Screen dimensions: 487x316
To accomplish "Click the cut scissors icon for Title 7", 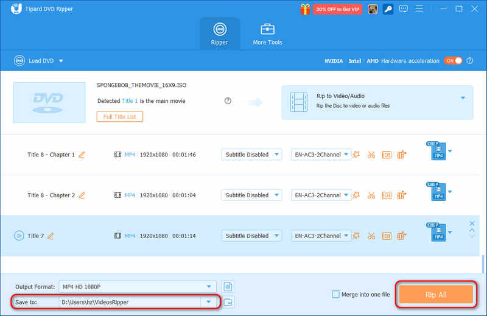I will pos(371,236).
